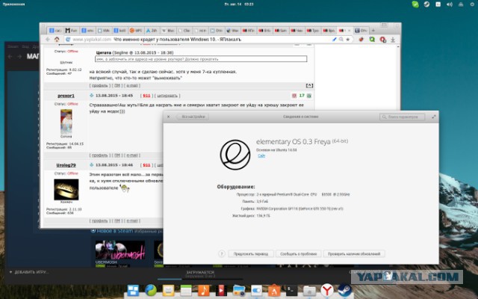Launch Midori browser from the dock
The height and width of the screenshot is (299, 478).
point(151,290)
